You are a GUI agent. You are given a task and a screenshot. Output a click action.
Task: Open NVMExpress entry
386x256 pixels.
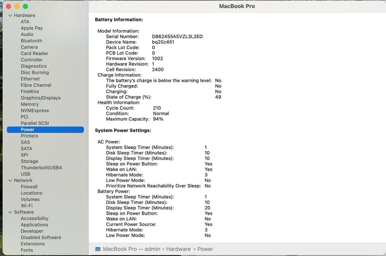tap(35, 111)
